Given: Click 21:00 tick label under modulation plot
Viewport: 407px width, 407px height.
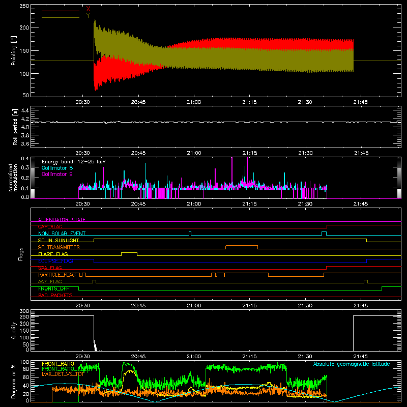Looking at the screenshot, I should pos(194,204).
